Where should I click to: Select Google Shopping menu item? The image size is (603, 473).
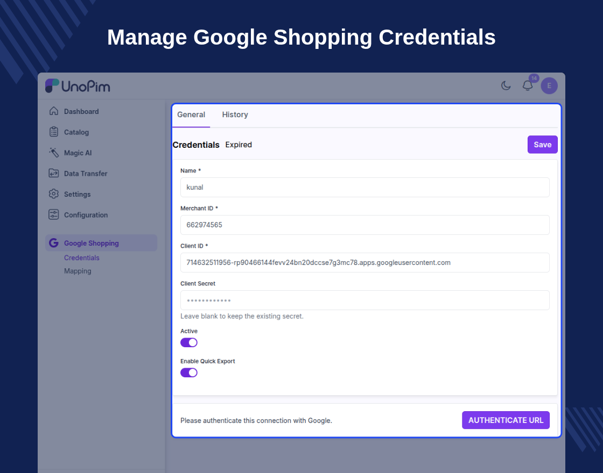point(101,243)
